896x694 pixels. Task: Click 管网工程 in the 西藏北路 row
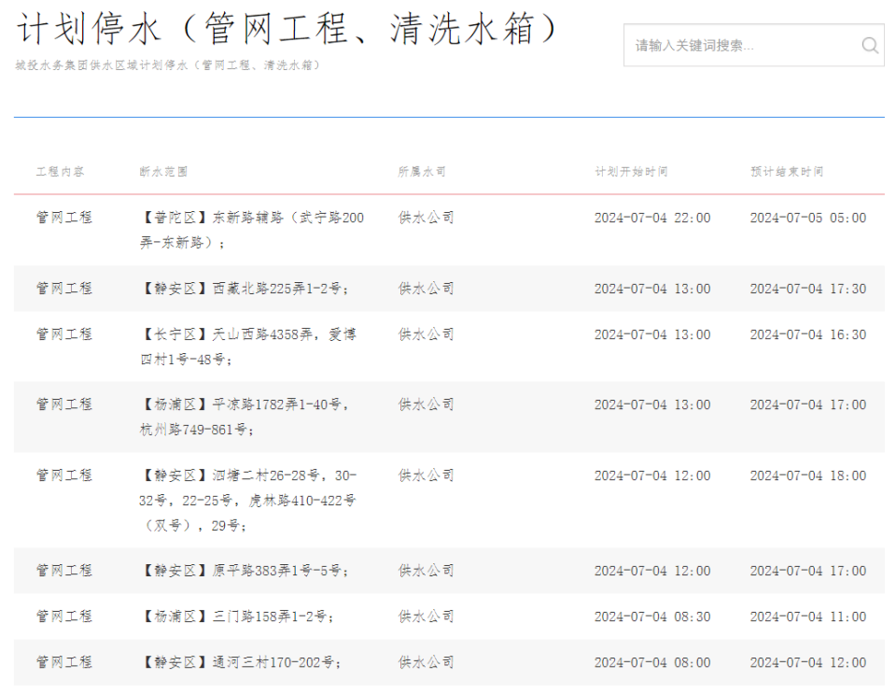[x=64, y=289]
